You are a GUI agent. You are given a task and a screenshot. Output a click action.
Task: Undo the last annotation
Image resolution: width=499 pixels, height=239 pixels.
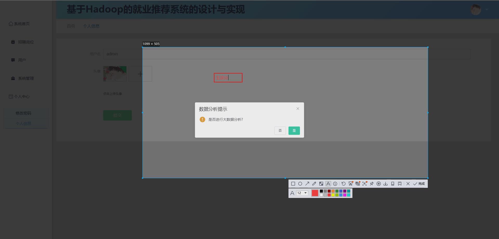pyautogui.click(x=344, y=184)
